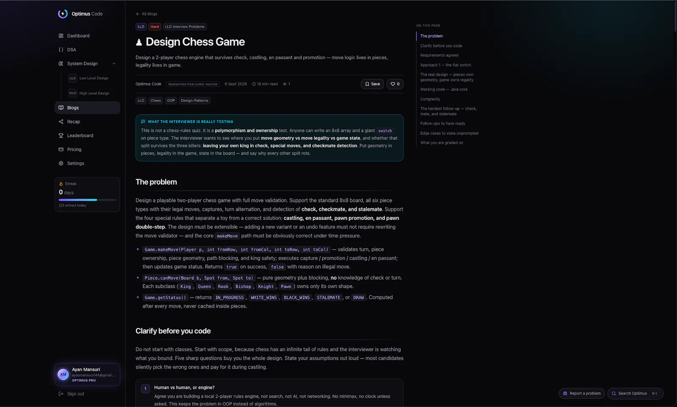Collapse the System Design chevron

coord(114,64)
